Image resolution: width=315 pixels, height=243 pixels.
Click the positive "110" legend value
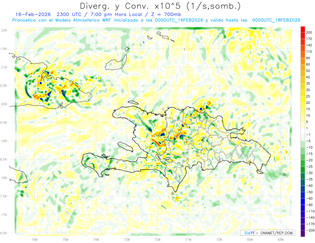[309, 52]
